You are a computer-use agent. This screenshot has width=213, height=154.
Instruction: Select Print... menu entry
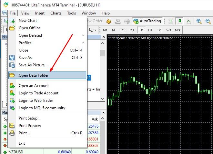click(x=47, y=133)
